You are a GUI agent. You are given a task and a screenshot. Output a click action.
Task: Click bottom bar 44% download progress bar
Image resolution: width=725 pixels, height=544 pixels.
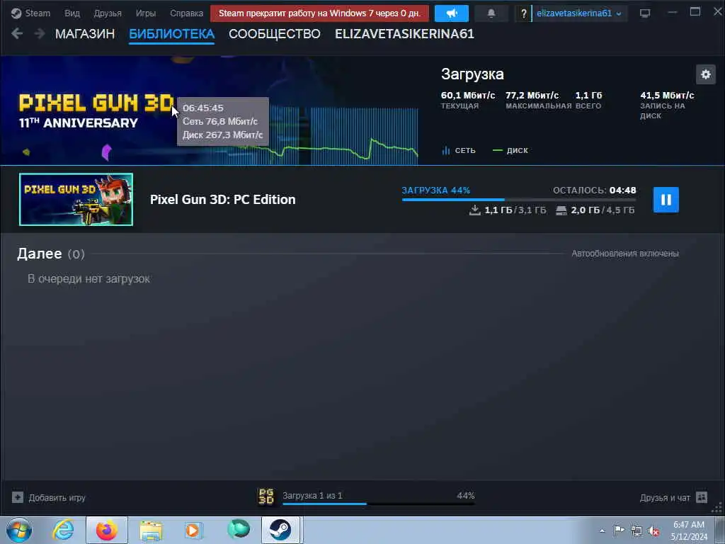click(x=379, y=504)
